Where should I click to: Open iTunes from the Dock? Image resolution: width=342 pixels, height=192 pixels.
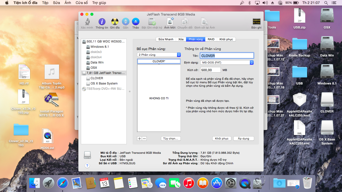click(x=189, y=183)
